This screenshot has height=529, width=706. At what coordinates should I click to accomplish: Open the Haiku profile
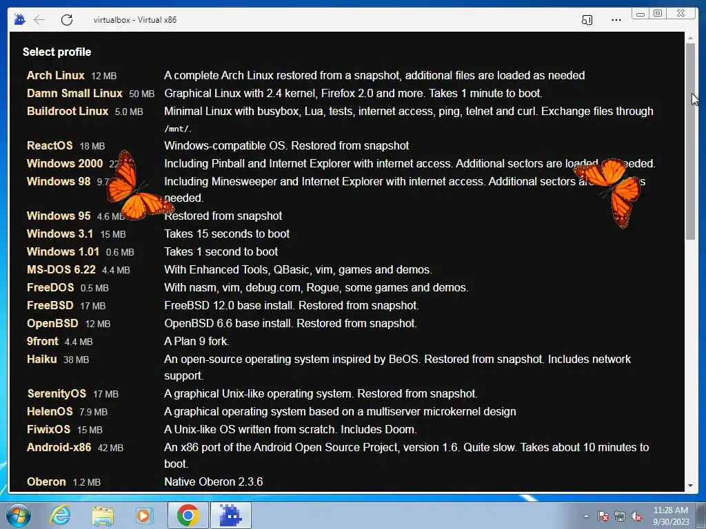[x=42, y=359]
